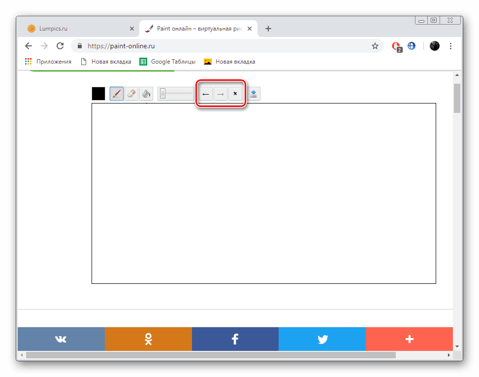The image size is (479, 377).
Task: Open a new browser tab
Action: pyautogui.click(x=268, y=29)
